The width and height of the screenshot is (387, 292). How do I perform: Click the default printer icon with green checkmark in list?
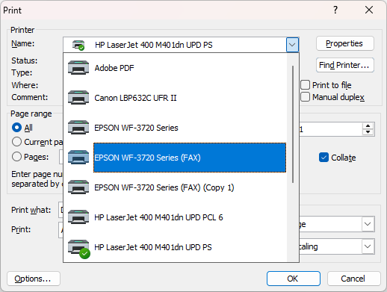tap(79, 249)
